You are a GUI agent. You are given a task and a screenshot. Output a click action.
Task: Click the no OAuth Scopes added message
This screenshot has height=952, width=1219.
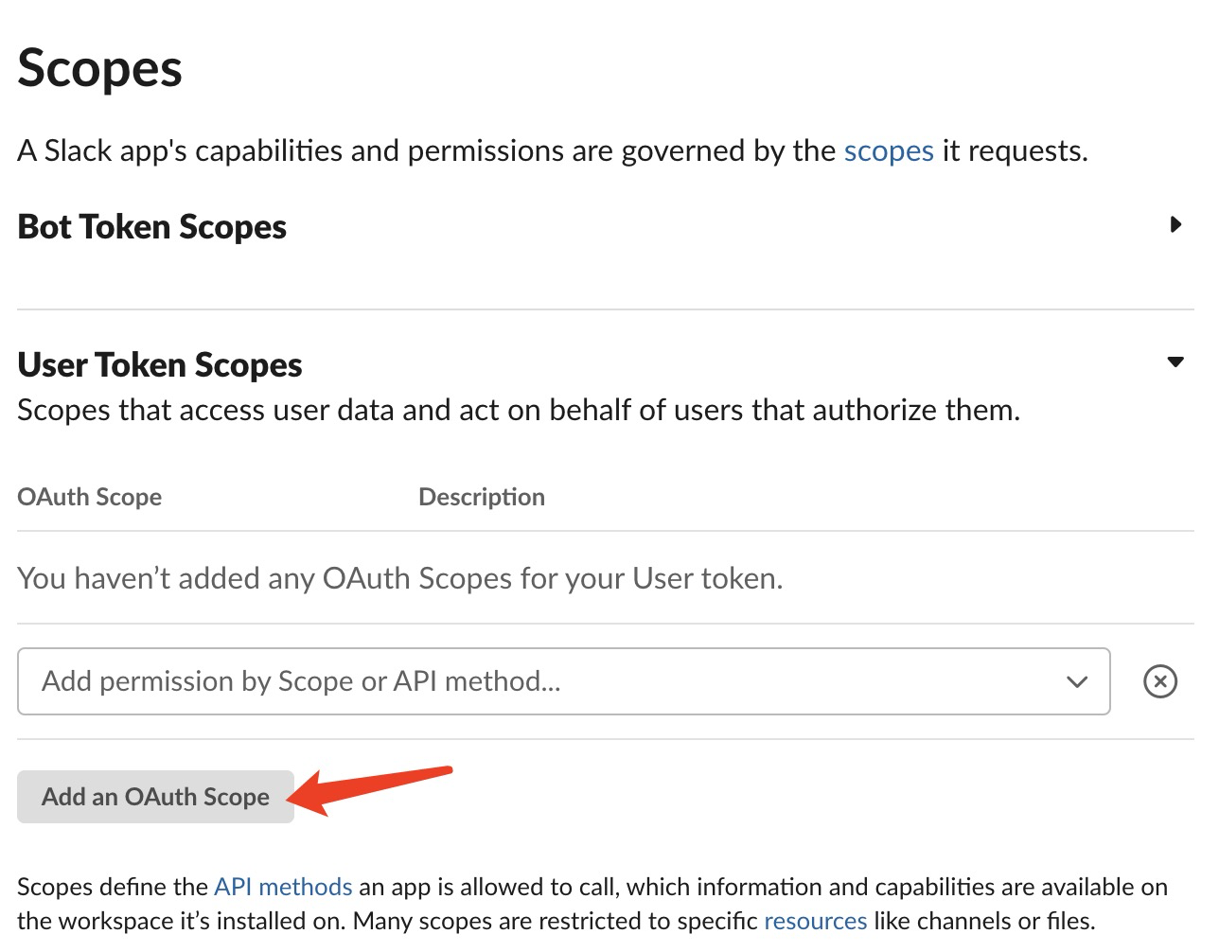tap(400, 578)
